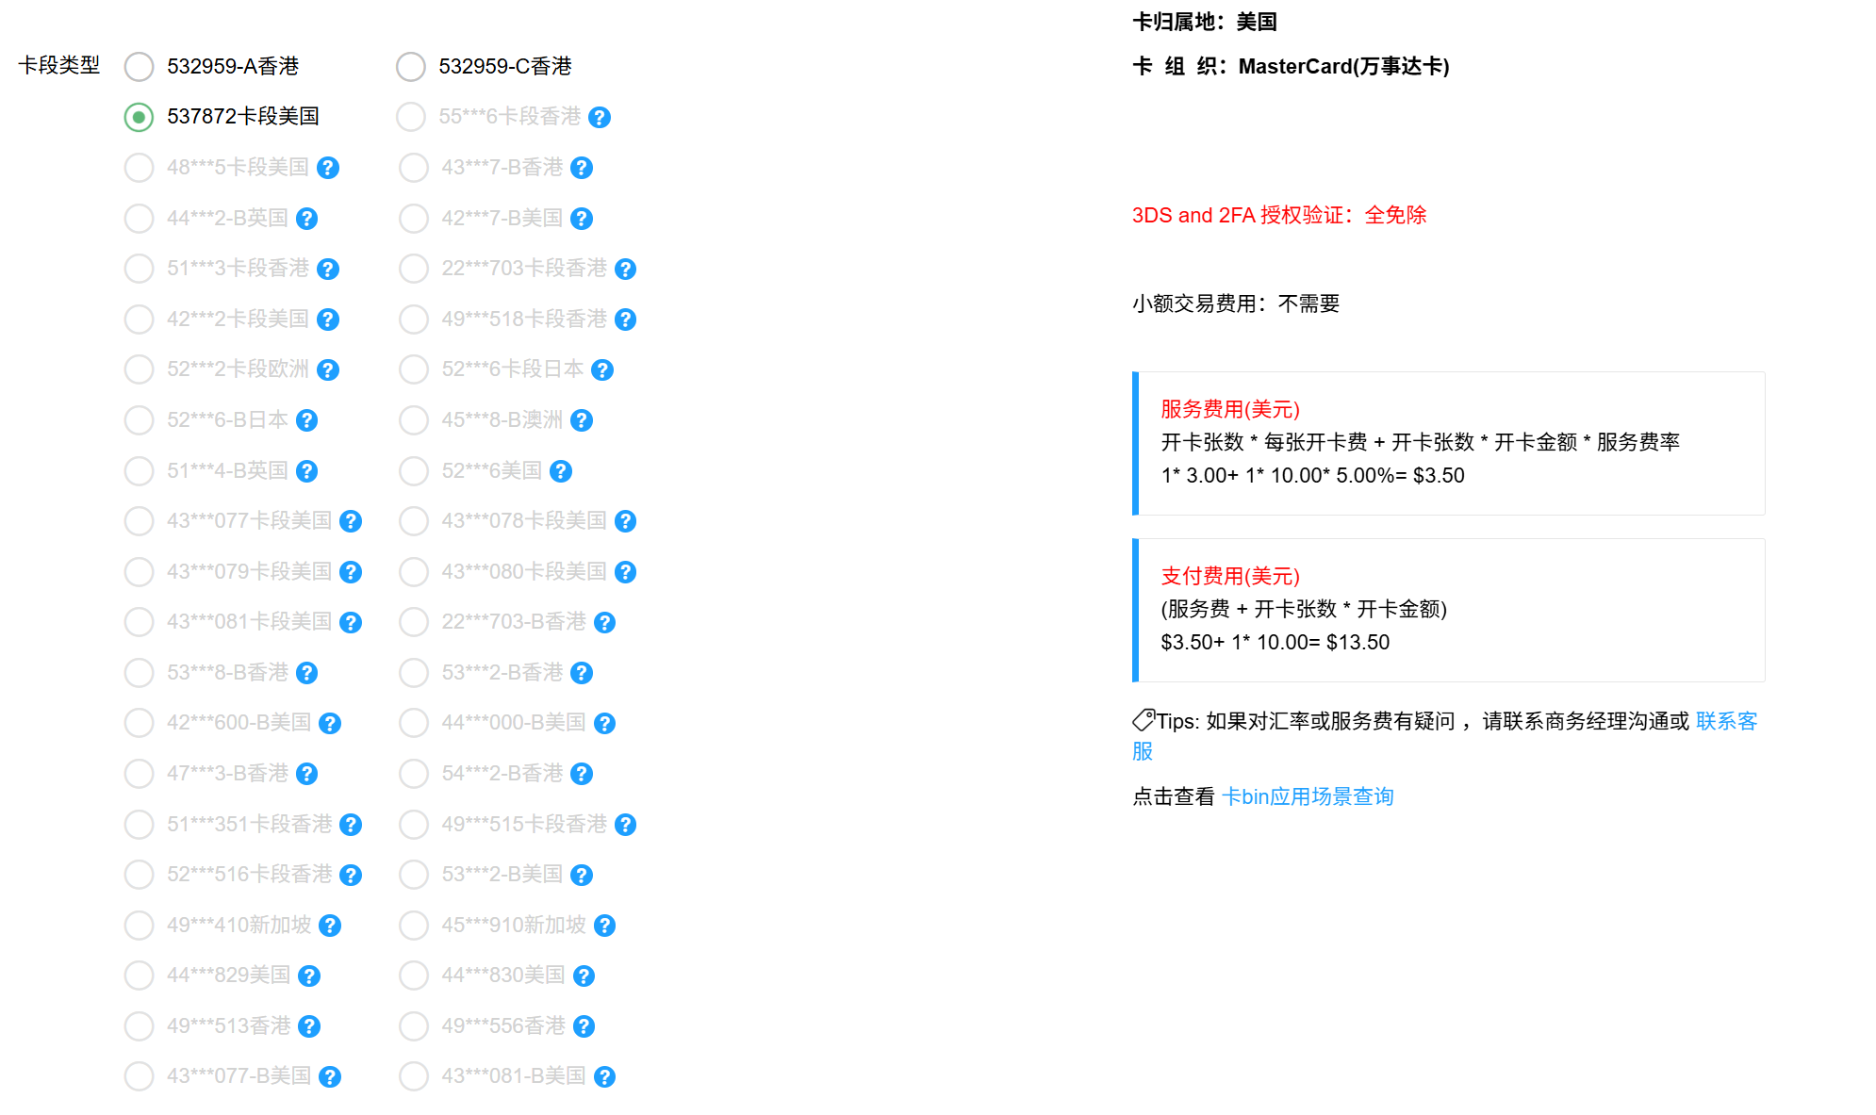
Task: Open the 联系客服 contact support link
Action: pos(1725,721)
